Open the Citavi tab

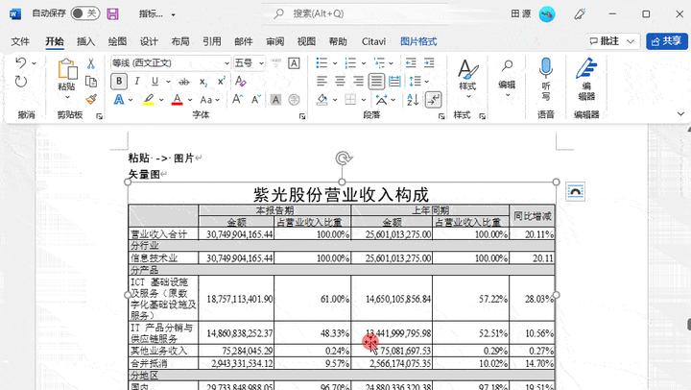tap(373, 41)
